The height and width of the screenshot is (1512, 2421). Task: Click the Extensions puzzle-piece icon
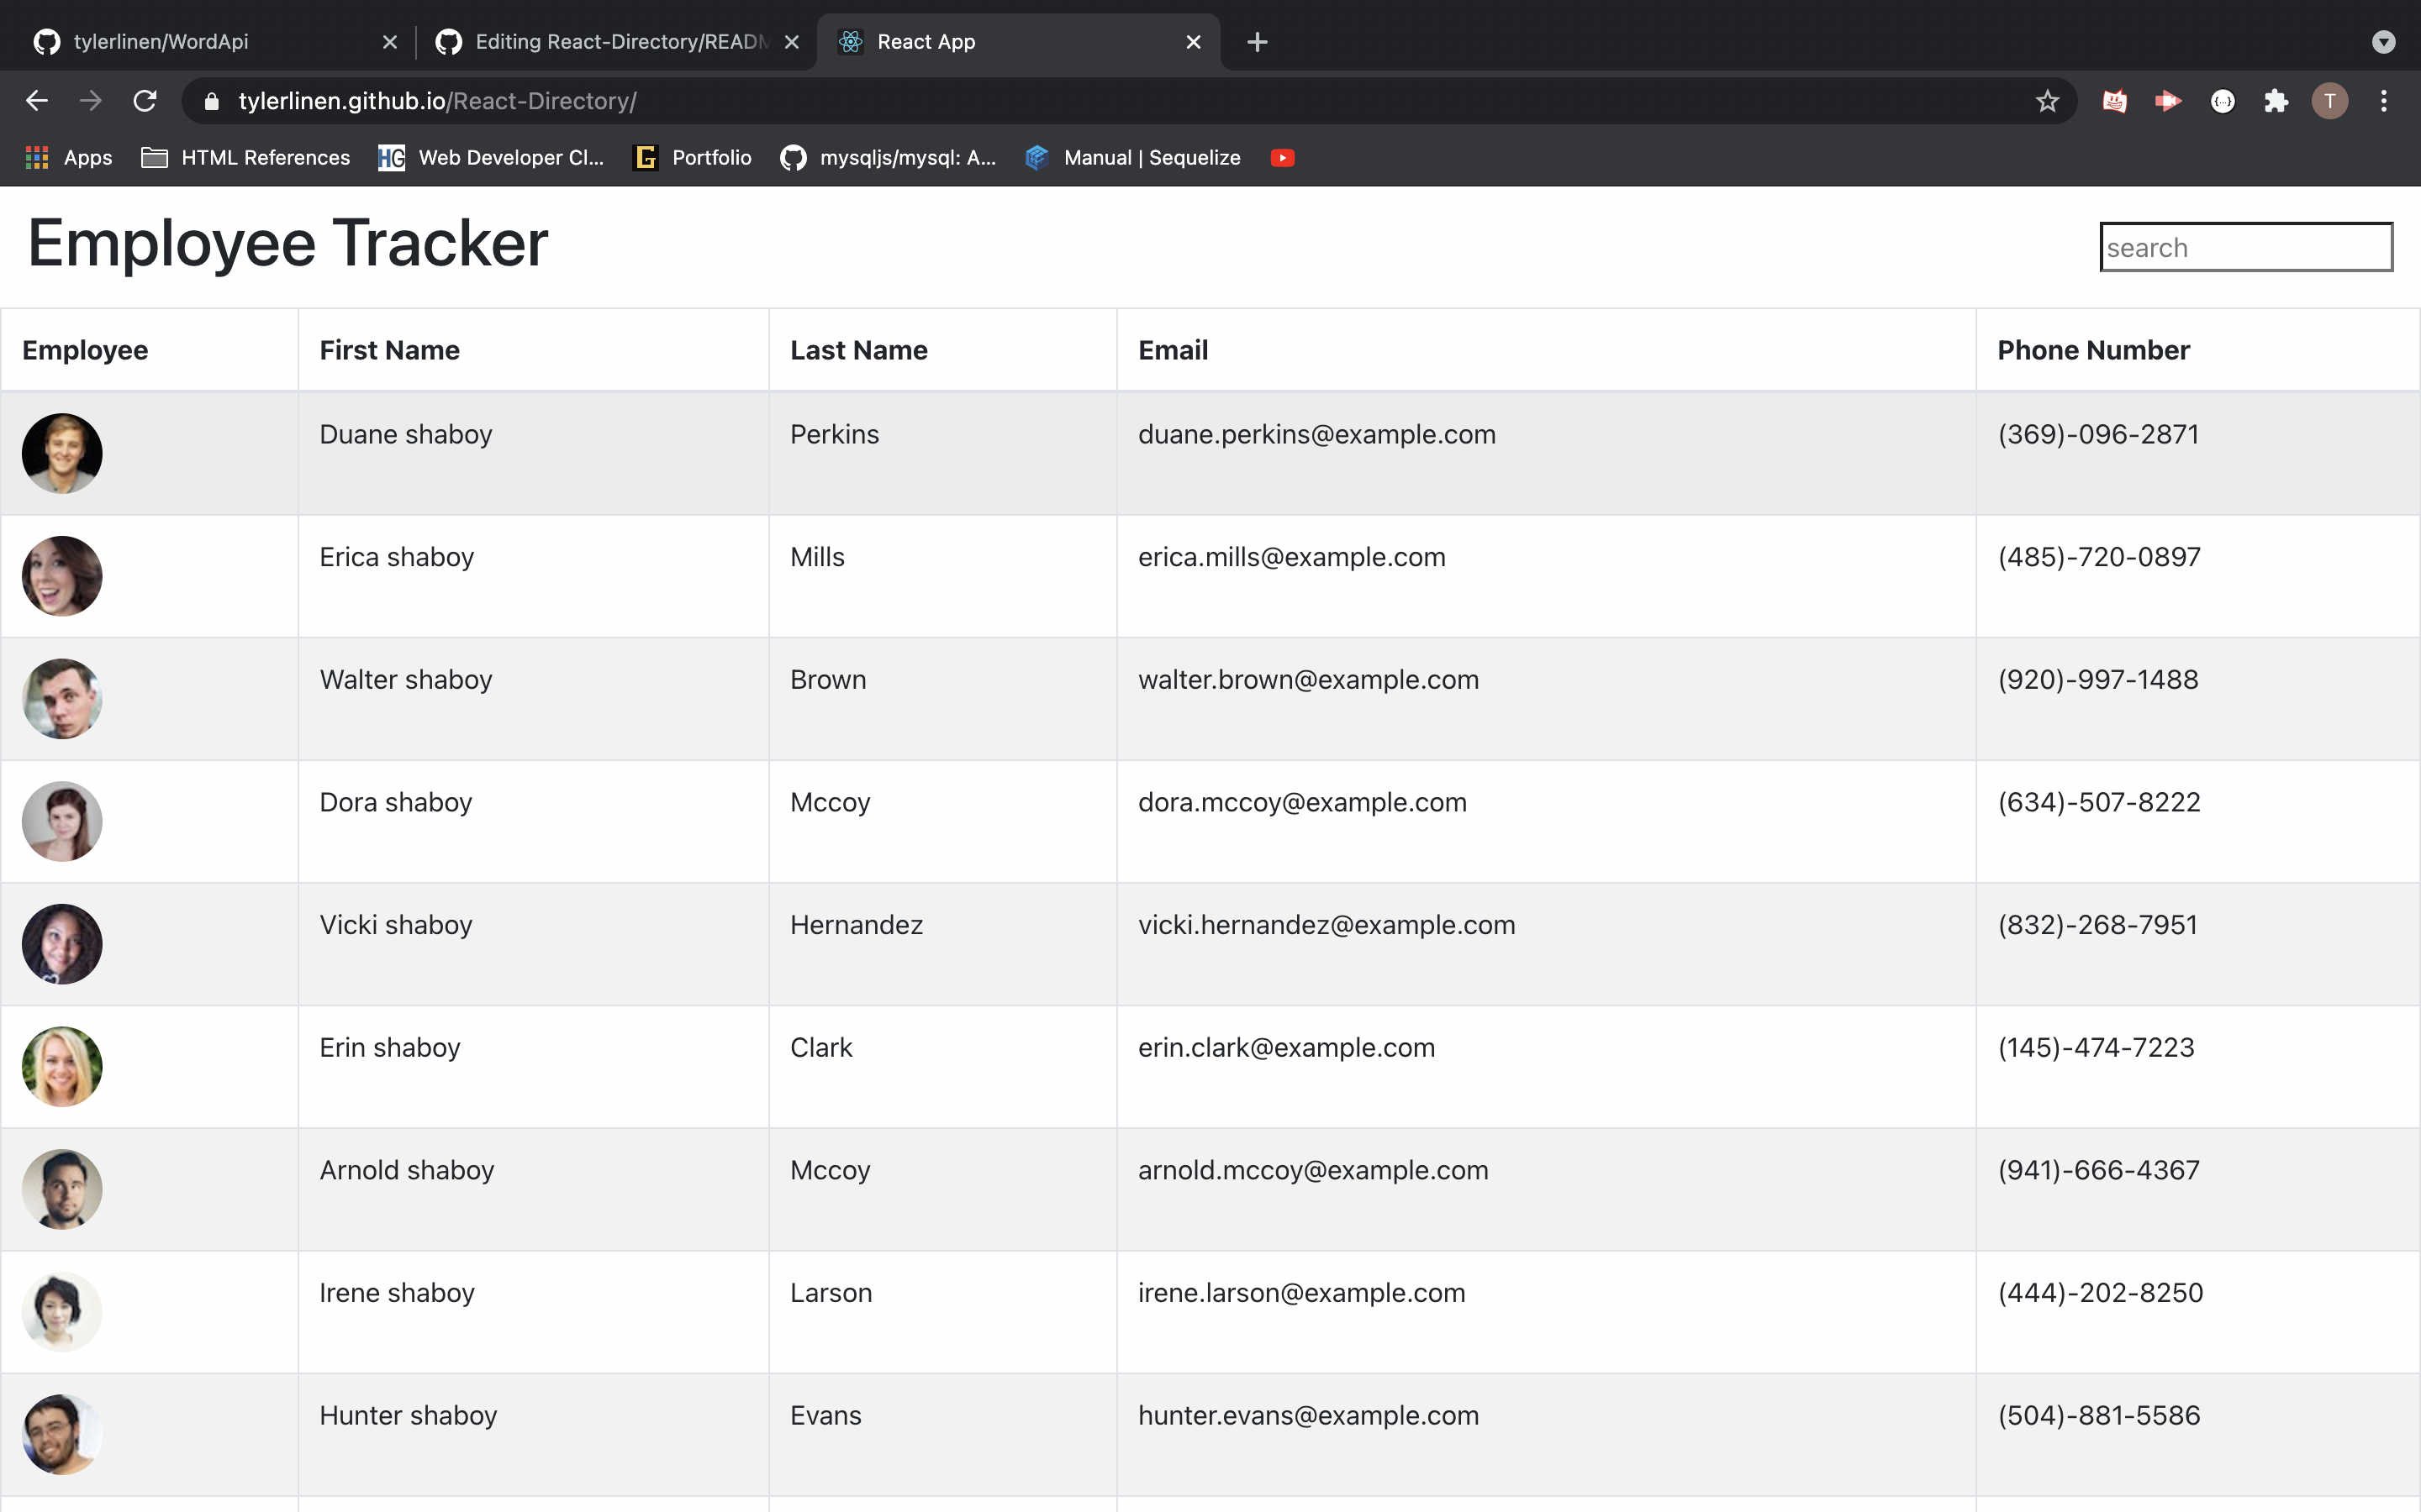coord(2276,100)
